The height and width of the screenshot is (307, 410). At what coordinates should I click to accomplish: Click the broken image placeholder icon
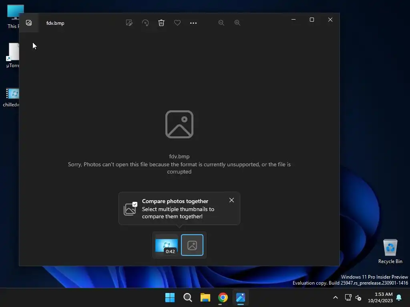coord(179,124)
